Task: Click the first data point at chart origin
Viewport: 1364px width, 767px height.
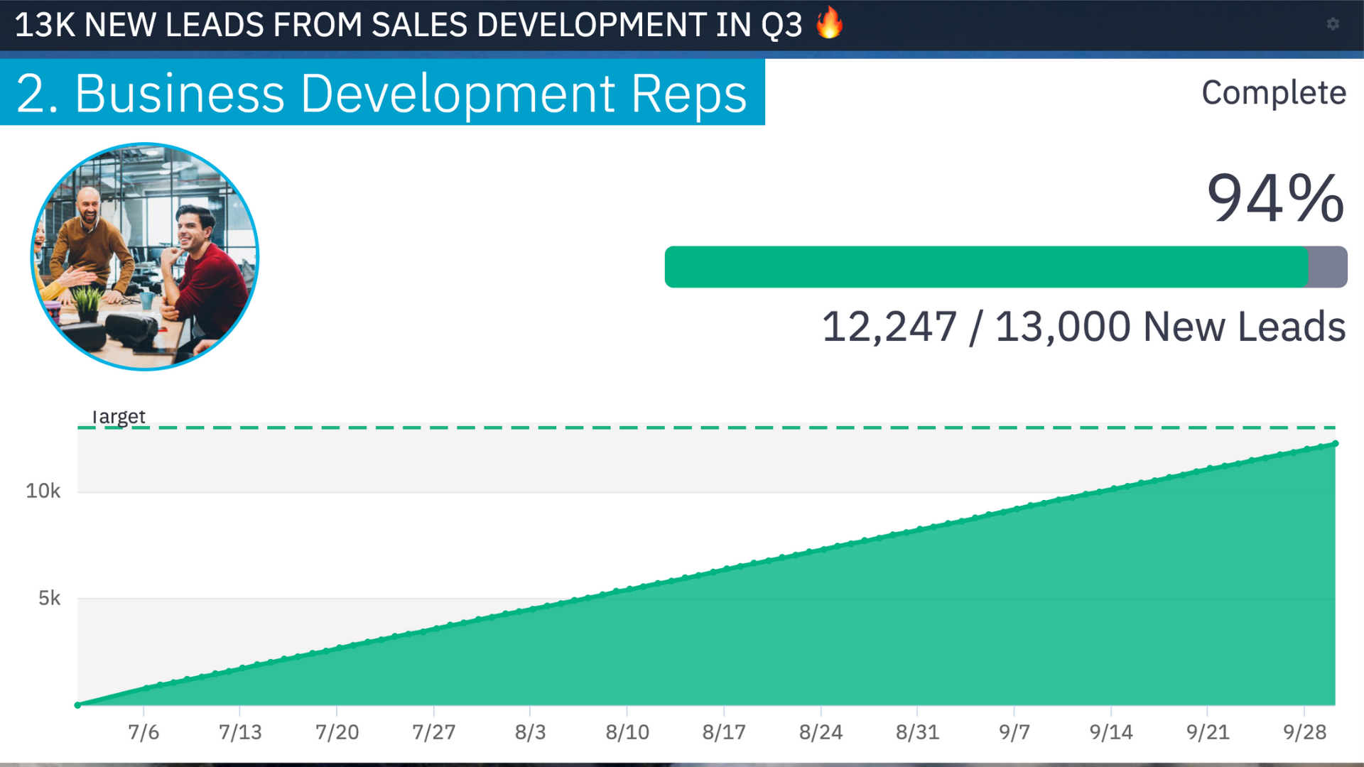Action: pos(77,705)
